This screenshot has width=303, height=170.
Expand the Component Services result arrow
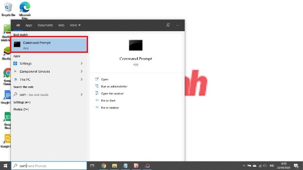(x=81, y=71)
